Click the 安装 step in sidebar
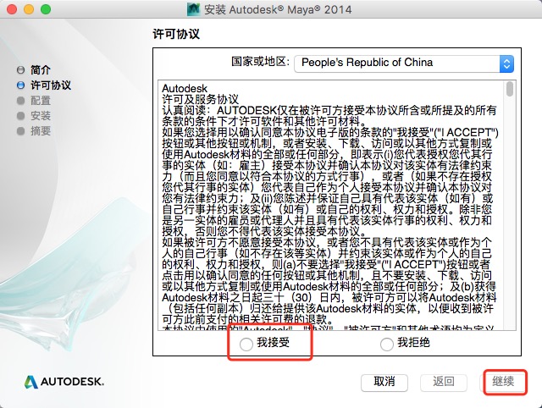 point(41,115)
